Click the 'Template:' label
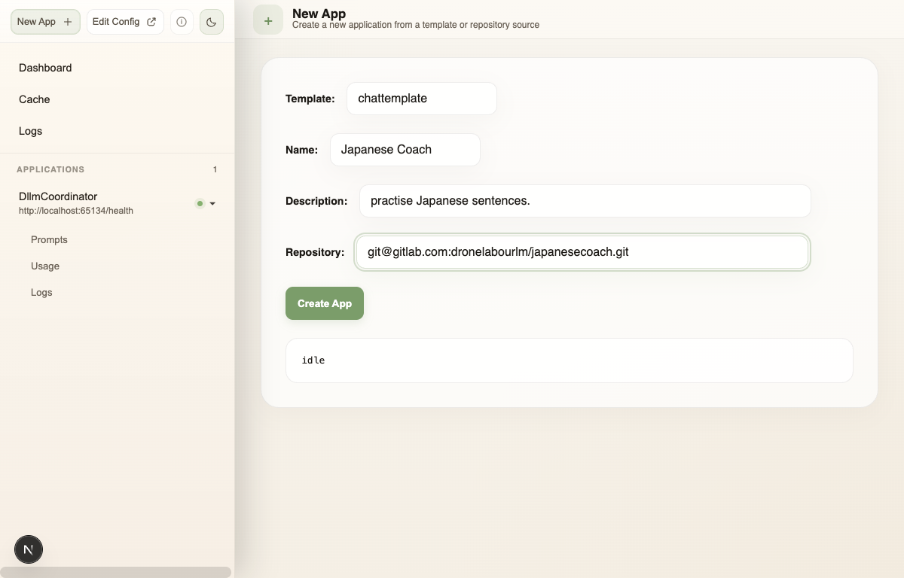The image size is (904, 578). pos(310,99)
